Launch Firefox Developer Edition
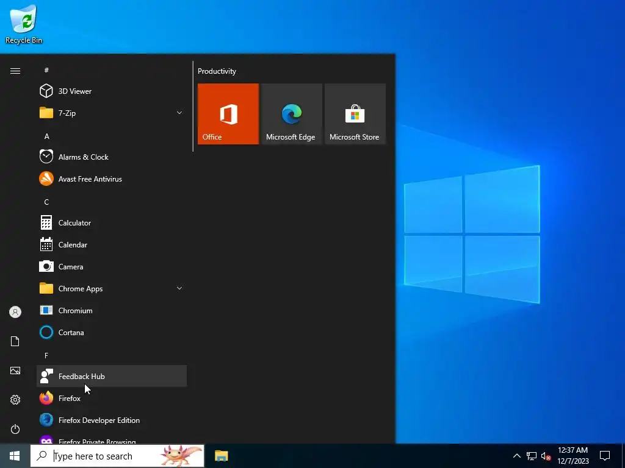This screenshot has height=468, width=625. 112,420
